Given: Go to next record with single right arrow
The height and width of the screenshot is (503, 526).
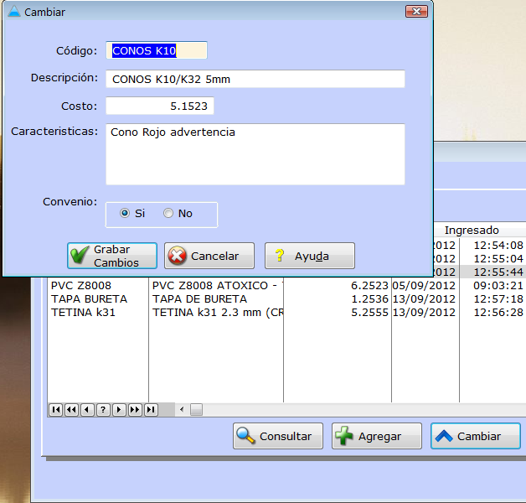Looking at the screenshot, I should click(119, 410).
